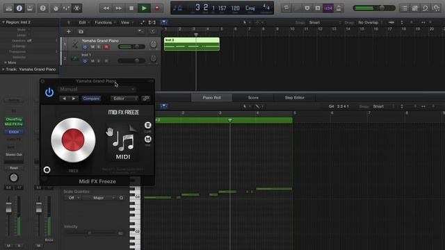Show Smart Controls dial button
The width and height of the screenshot is (445, 250).
coord(56,8)
